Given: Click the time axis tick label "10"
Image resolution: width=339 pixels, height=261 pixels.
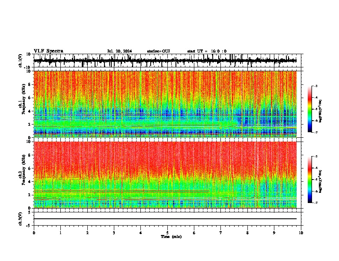Looking at the screenshot, I should [x=301, y=233].
